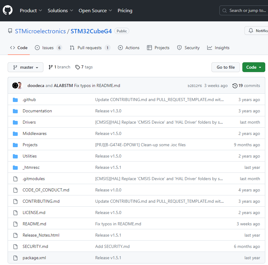
Task: Click the file icon for LICENSE.md
Action: [15, 212]
